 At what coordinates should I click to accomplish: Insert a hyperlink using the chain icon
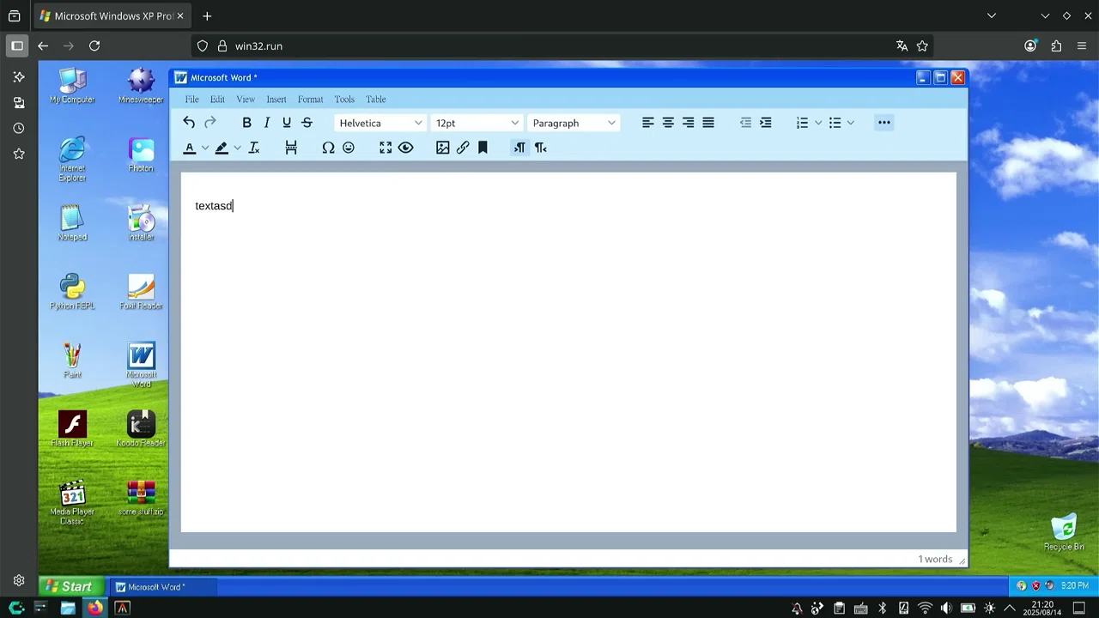pos(463,148)
